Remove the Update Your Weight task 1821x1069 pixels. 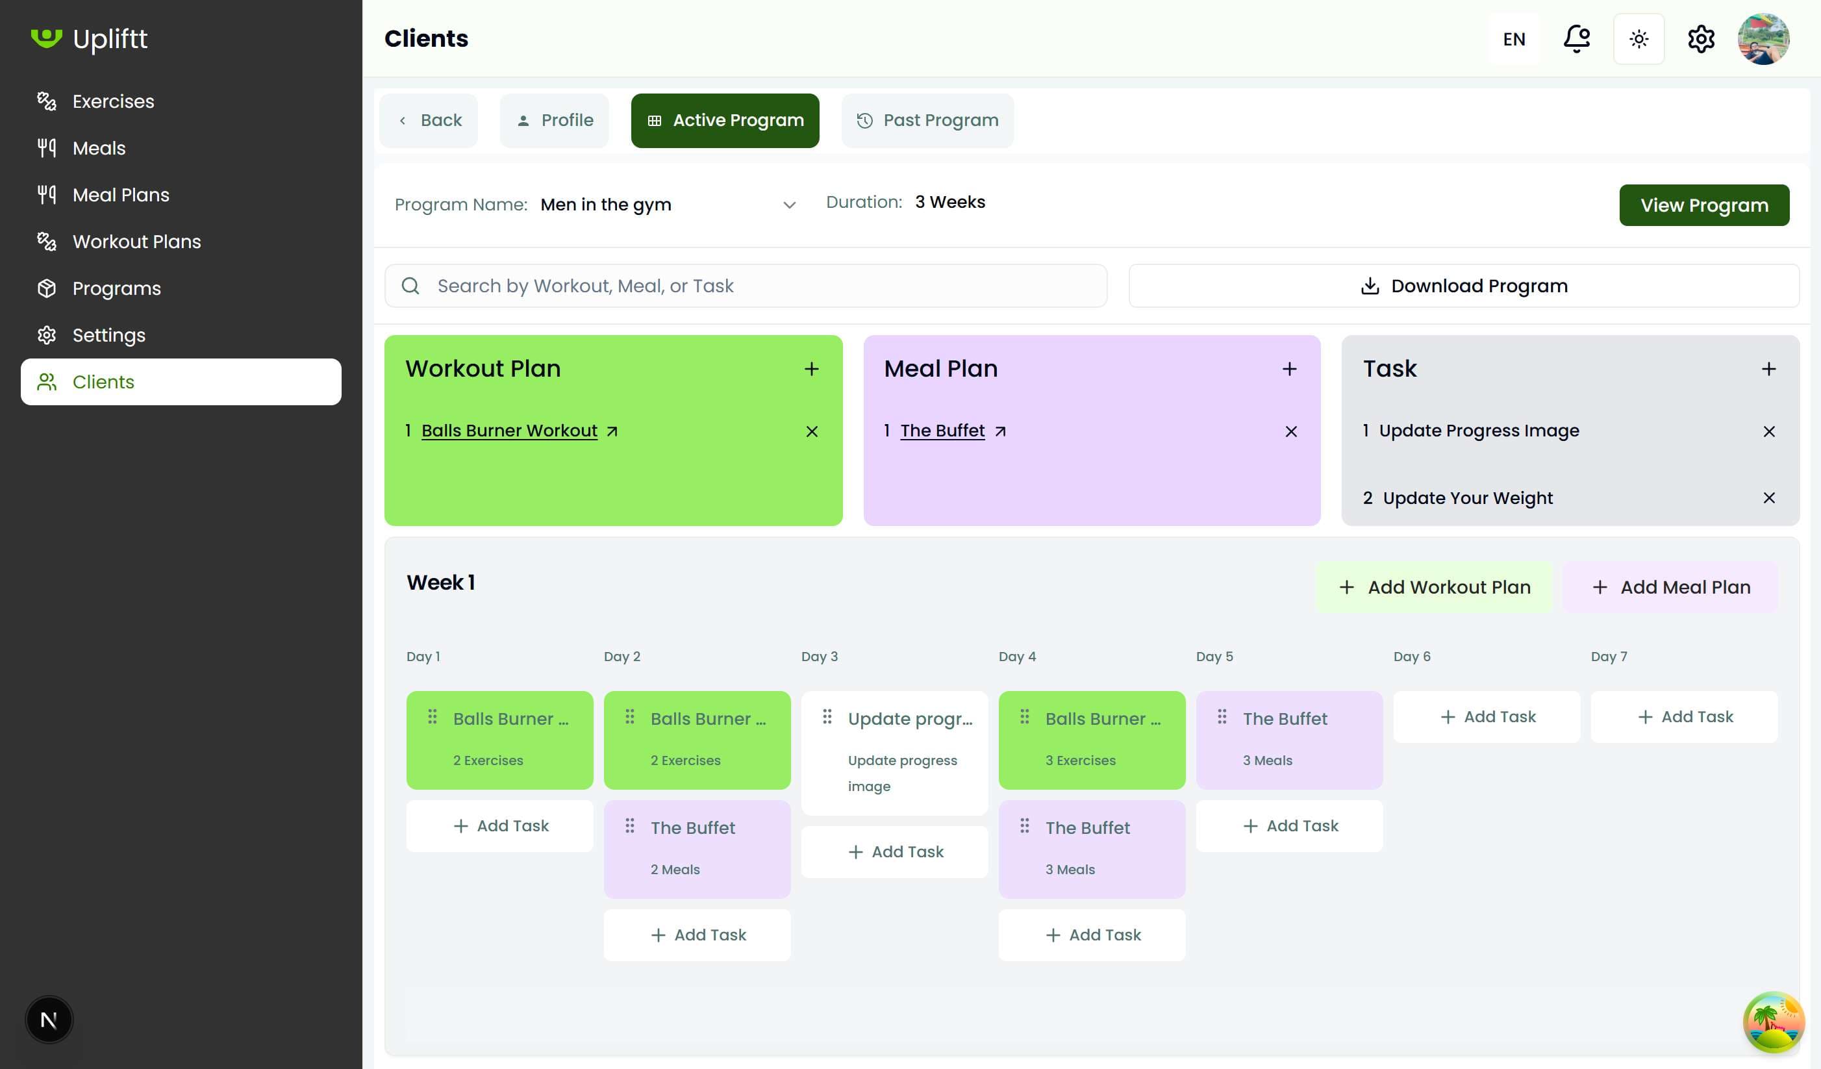pos(1770,498)
